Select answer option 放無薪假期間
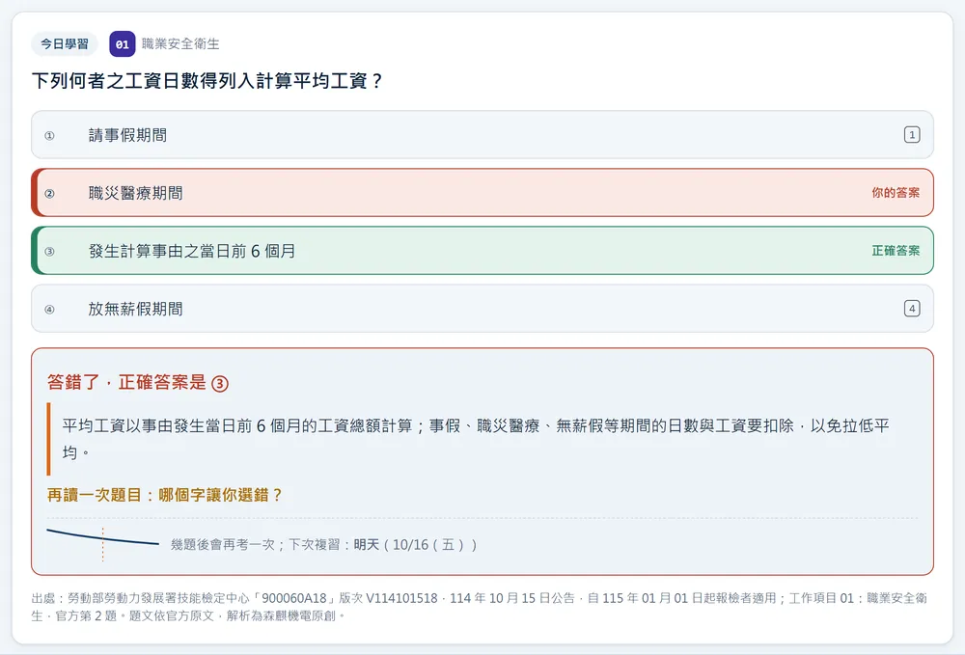The height and width of the screenshot is (655, 965). (x=482, y=308)
